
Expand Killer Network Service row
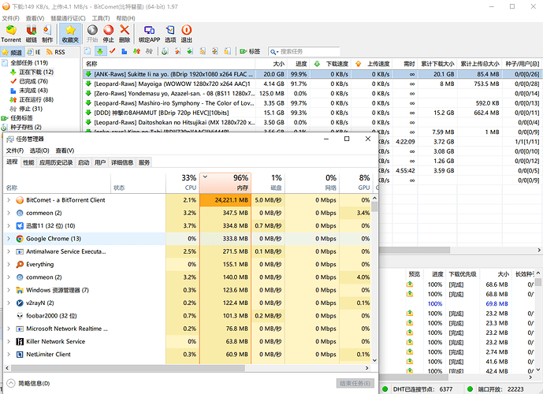click(9, 341)
